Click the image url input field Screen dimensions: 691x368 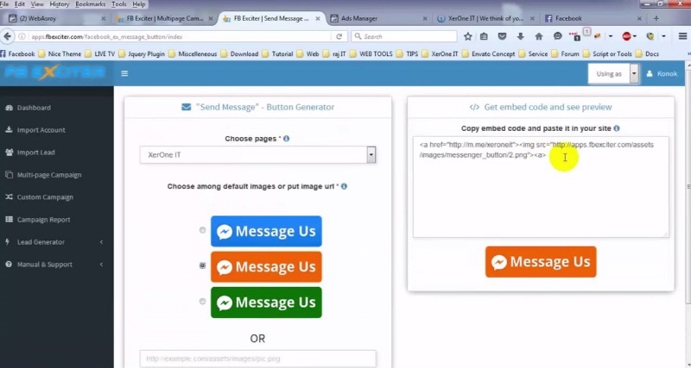pos(257,359)
